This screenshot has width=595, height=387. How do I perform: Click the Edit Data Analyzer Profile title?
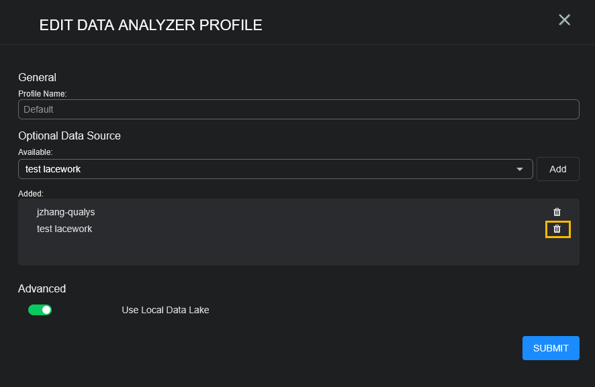150,25
